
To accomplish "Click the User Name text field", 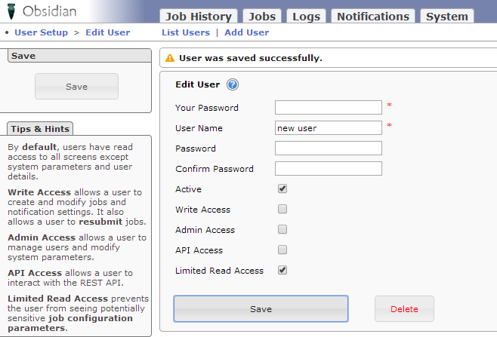I will 328,127.
